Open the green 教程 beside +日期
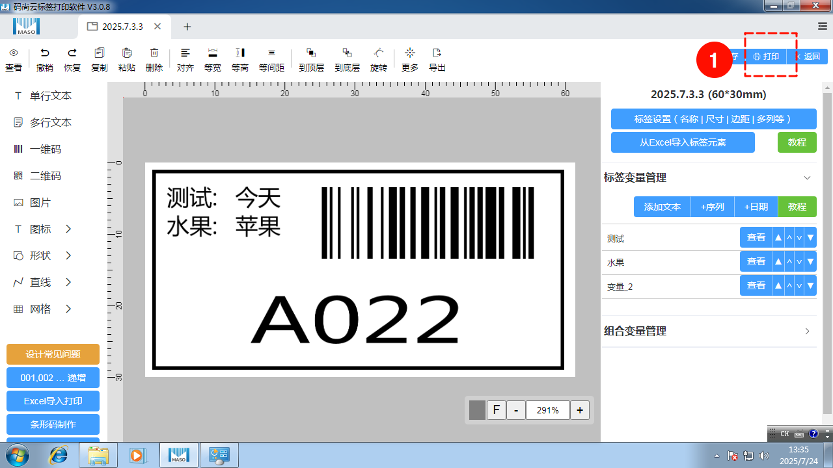 click(x=797, y=207)
